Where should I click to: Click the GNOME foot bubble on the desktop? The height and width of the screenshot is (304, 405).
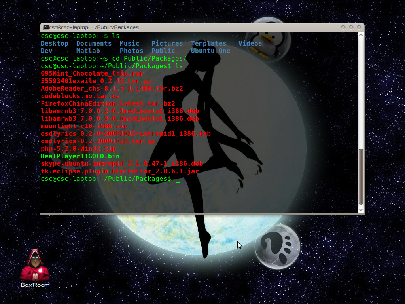click(x=278, y=247)
